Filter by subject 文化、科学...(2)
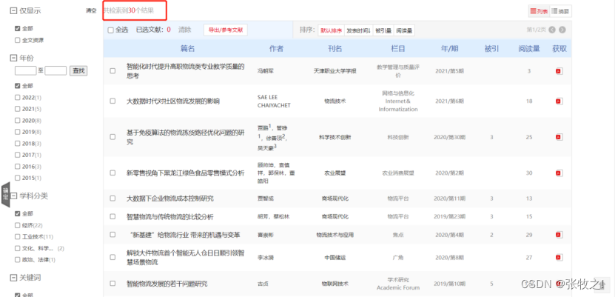Screen dimensions: 615x297 tap(17, 248)
